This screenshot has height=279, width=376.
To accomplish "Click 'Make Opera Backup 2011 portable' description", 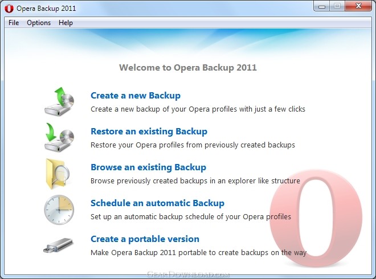I will click(x=199, y=253).
